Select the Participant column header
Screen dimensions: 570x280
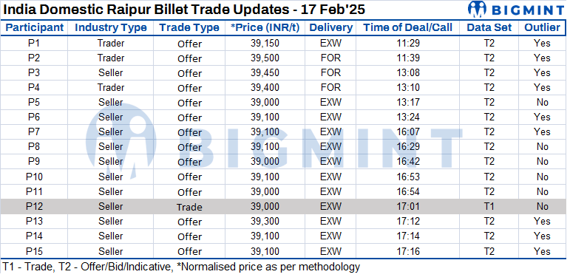(35, 27)
